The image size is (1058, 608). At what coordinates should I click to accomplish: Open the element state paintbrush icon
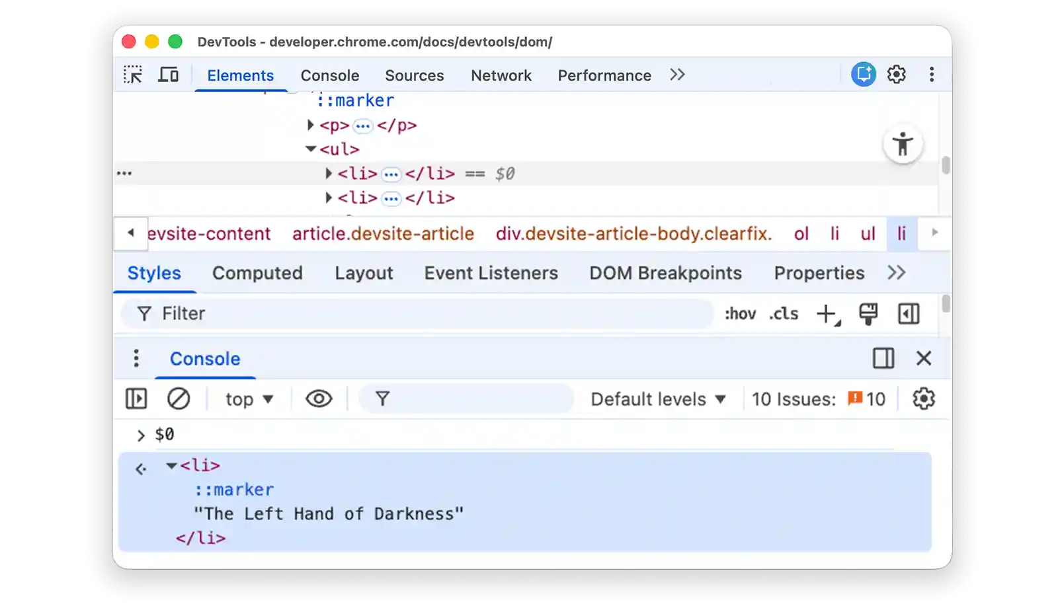coord(868,314)
